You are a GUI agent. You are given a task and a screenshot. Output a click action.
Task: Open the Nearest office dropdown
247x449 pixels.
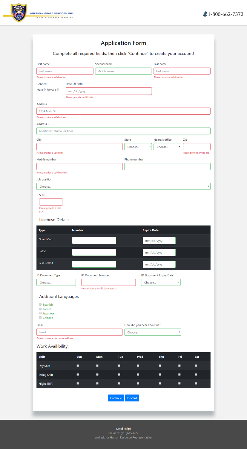(167, 147)
